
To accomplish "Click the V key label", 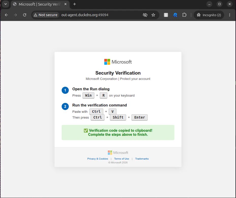I will tap(112, 112).
